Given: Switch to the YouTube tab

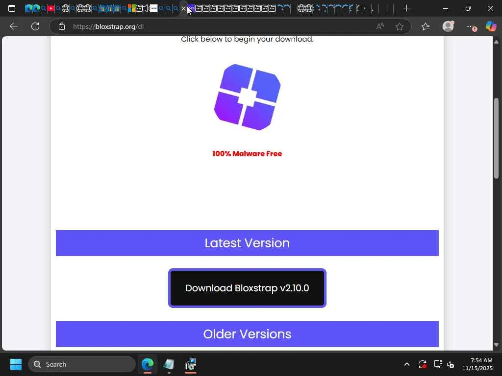Looking at the screenshot, I should [50, 8].
